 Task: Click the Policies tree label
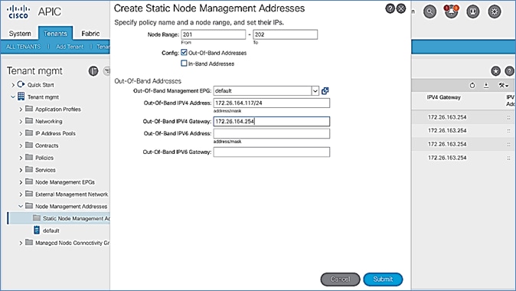click(44, 158)
